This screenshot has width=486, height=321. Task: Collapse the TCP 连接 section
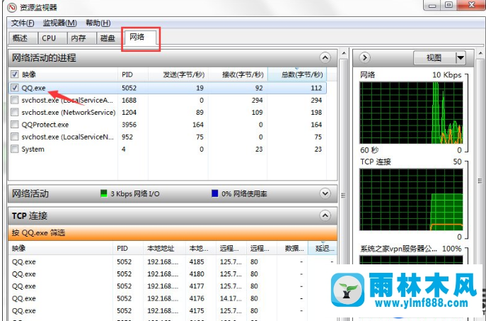tap(325, 215)
